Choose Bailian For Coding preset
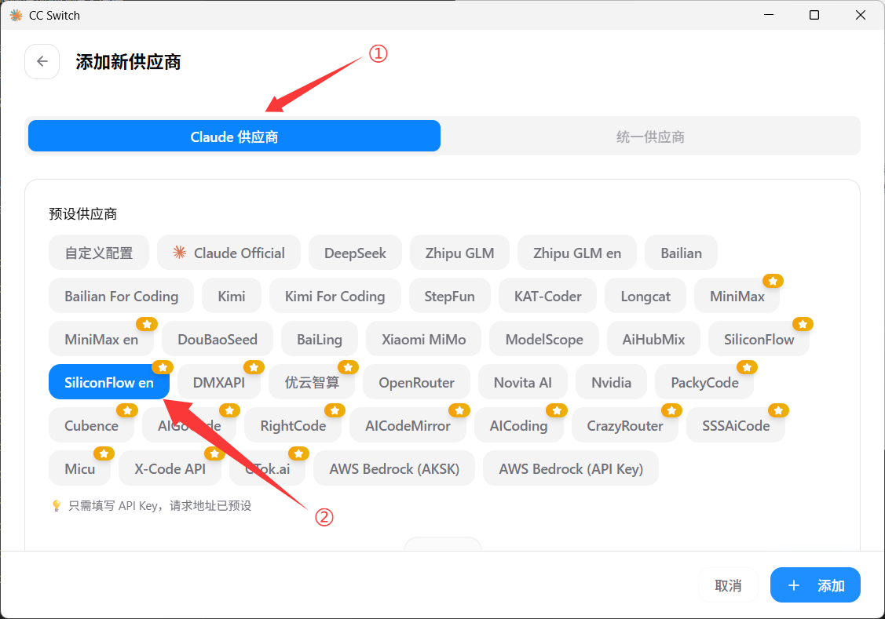This screenshot has width=885, height=619. (x=122, y=296)
